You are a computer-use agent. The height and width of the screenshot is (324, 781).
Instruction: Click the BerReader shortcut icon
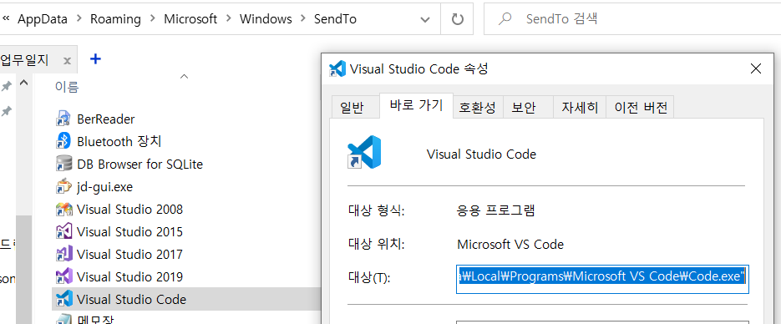point(63,119)
